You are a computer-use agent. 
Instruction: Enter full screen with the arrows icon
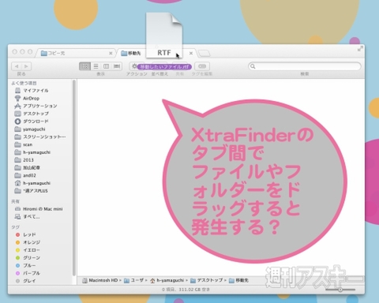pyautogui.click(x=360, y=48)
